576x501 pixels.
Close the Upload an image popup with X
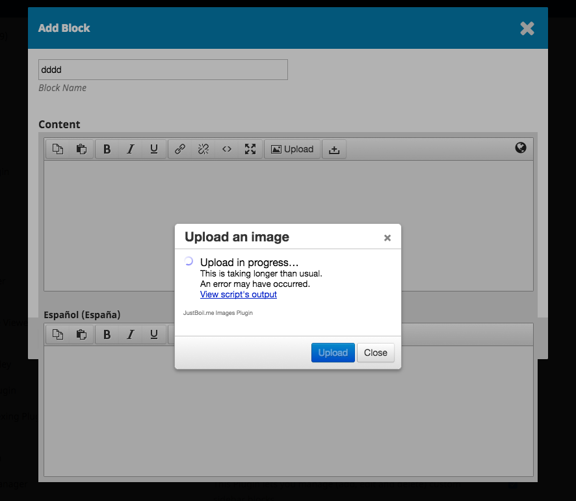(x=387, y=238)
